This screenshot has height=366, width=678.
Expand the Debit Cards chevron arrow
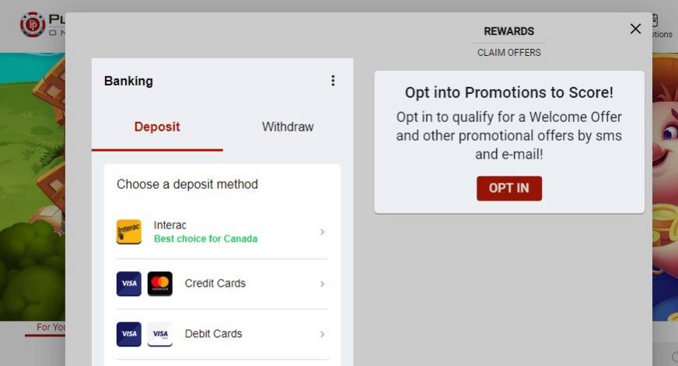point(322,334)
